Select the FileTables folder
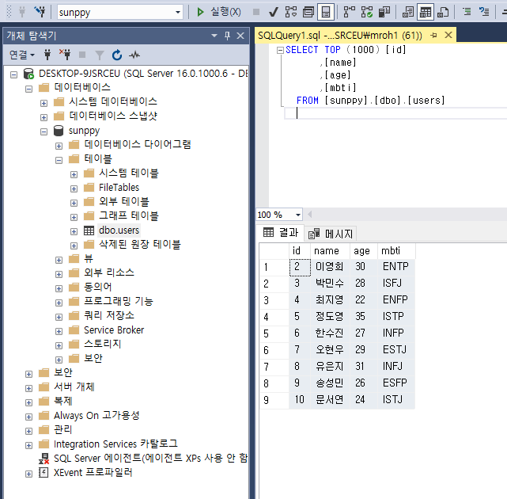The height and width of the screenshot is (499, 507). 119,188
